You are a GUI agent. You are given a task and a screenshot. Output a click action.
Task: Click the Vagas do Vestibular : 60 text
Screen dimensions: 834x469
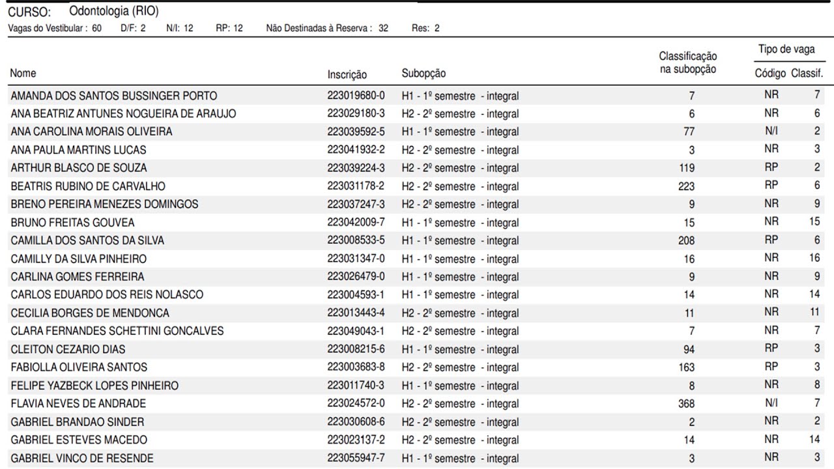click(x=54, y=28)
